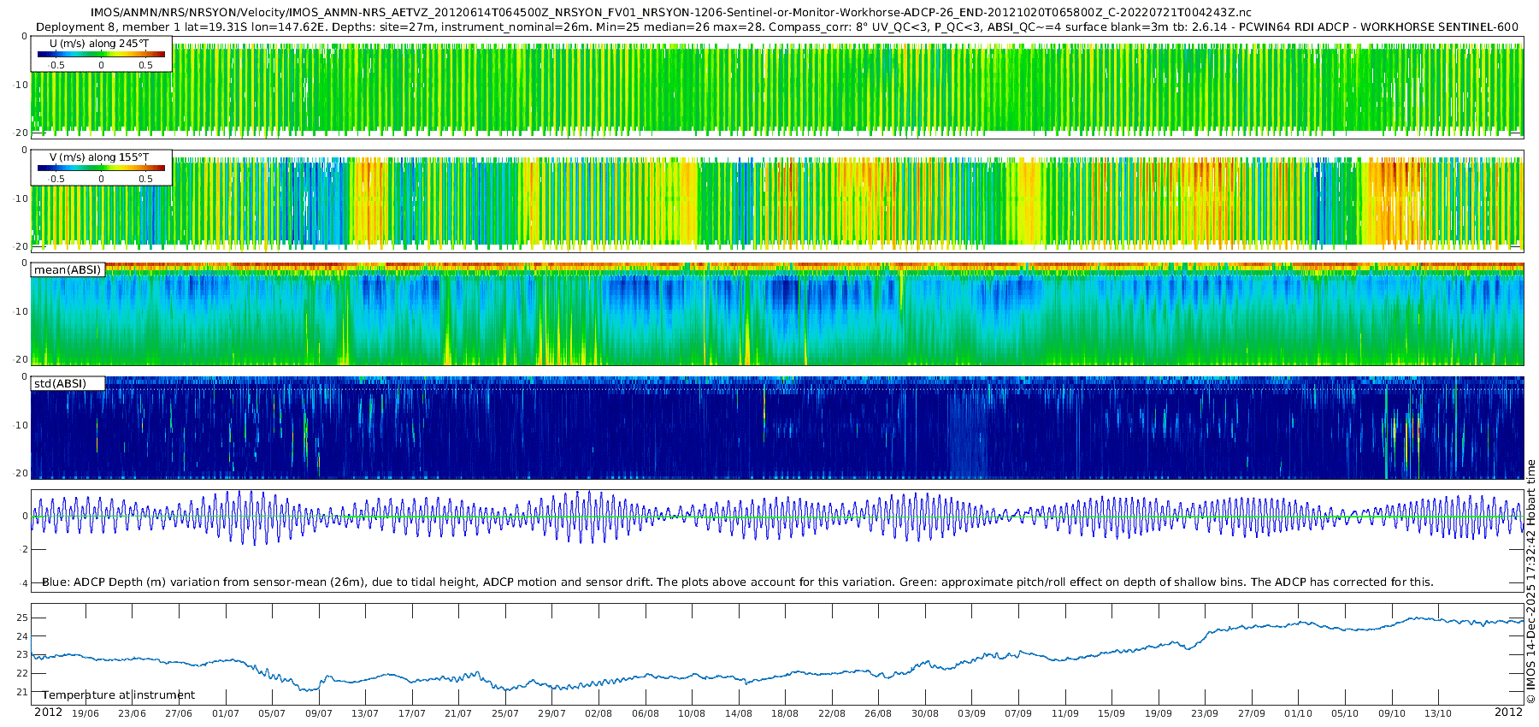Click the left '2012' year label
Screen dimensions: 1539x727
pyautogui.click(x=48, y=712)
